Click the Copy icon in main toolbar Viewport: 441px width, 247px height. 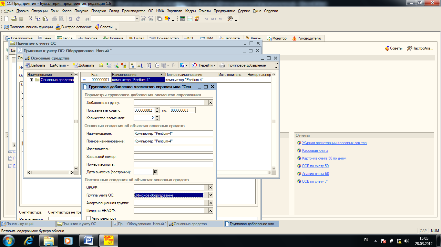(37, 19)
